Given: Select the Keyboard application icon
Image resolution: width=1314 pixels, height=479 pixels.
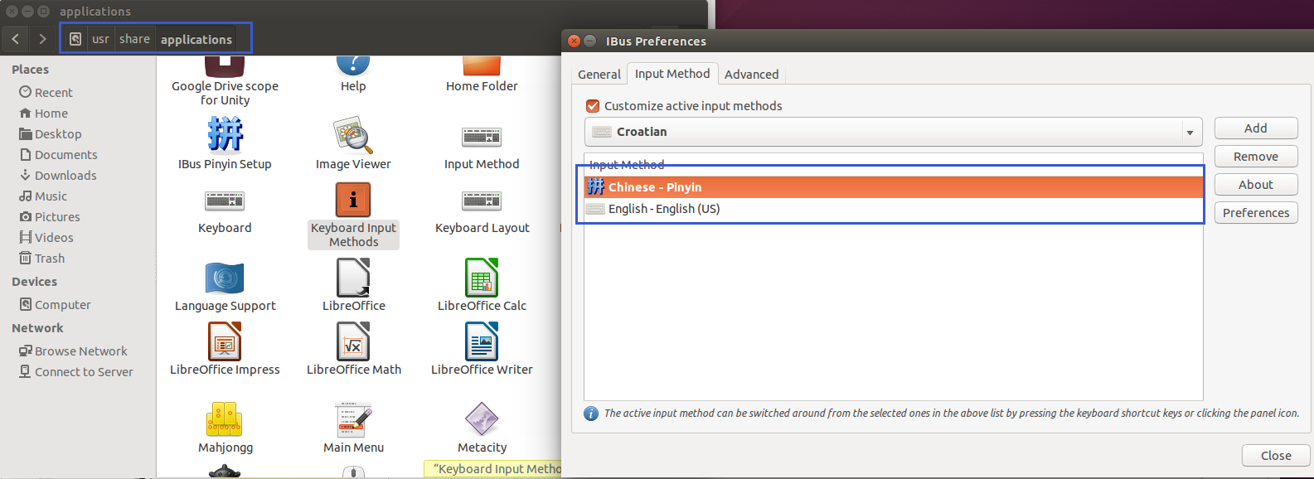Looking at the screenshot, I should tap(225, 201).
